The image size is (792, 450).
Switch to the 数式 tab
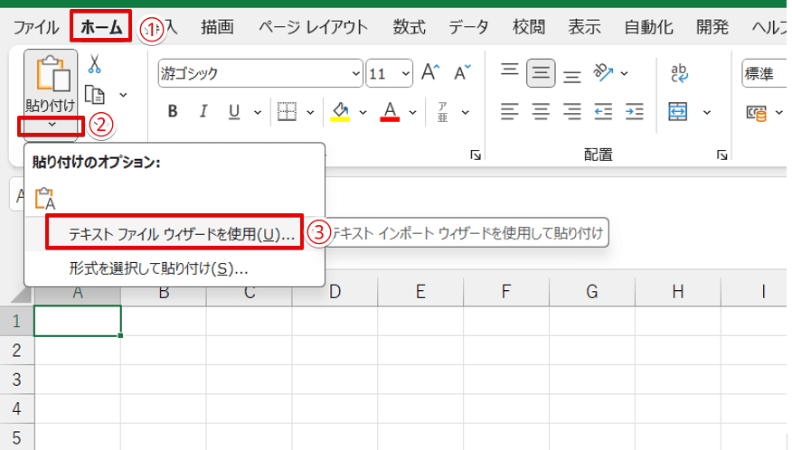point(410,27)
